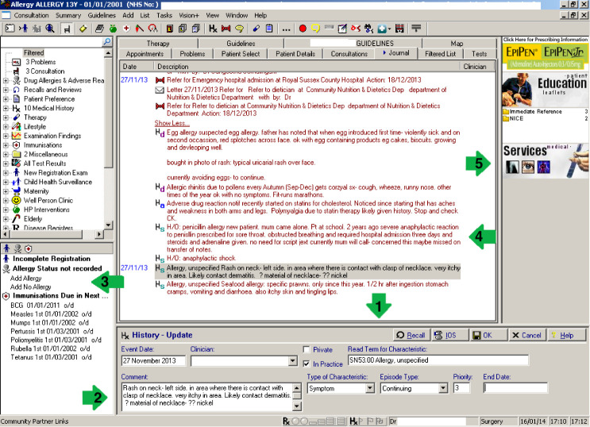Switch to the Patient Details tab
Image resolution: width=590 pixels, height=427 pixels.
pyautogui.click(x=295, y=54)
